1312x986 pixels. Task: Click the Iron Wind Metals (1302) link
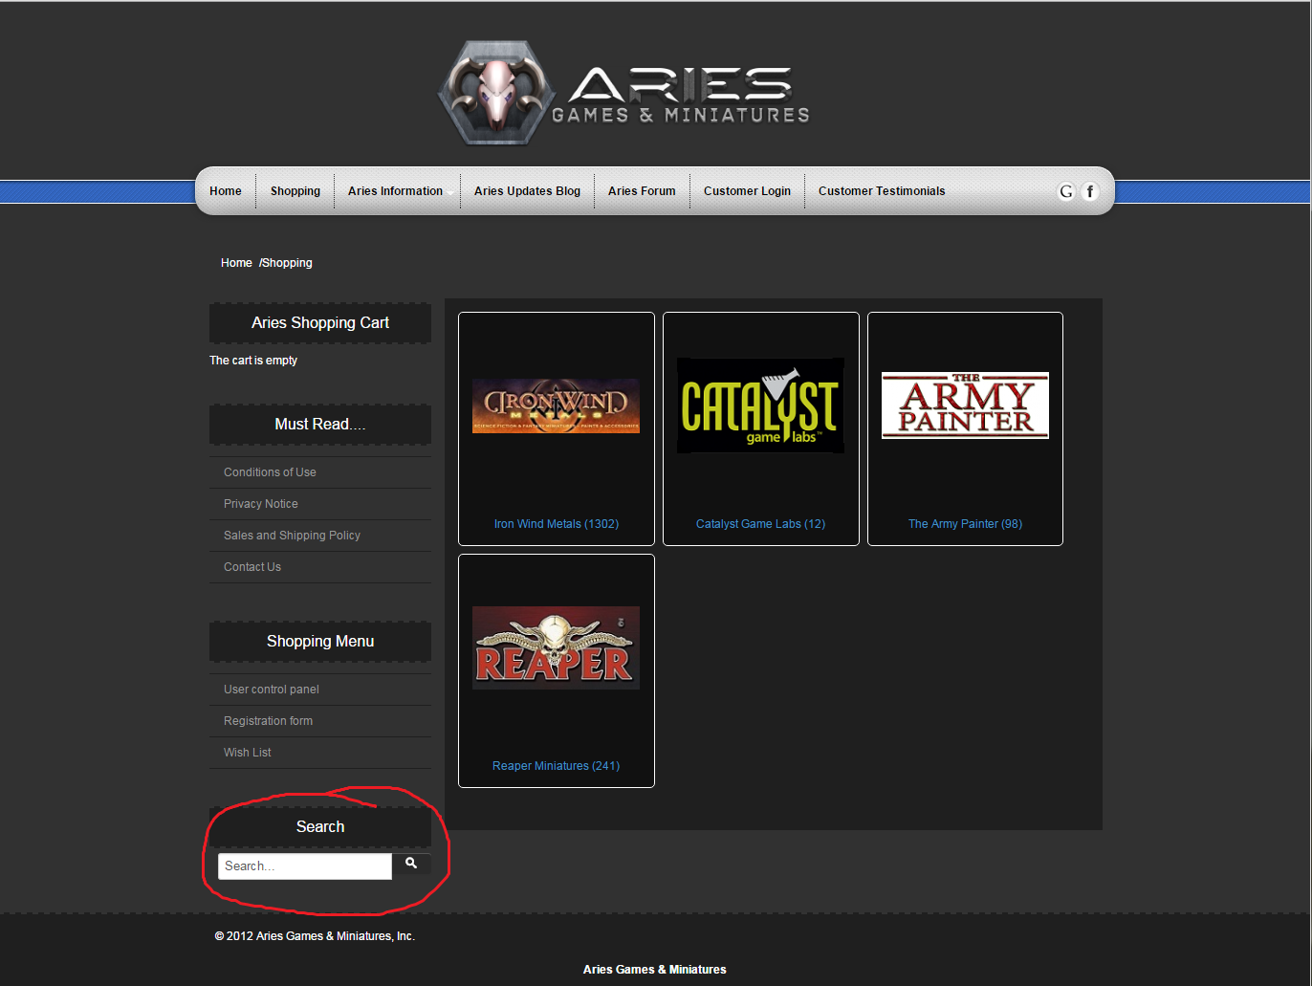pyautogui.click(x=557, y=524)
